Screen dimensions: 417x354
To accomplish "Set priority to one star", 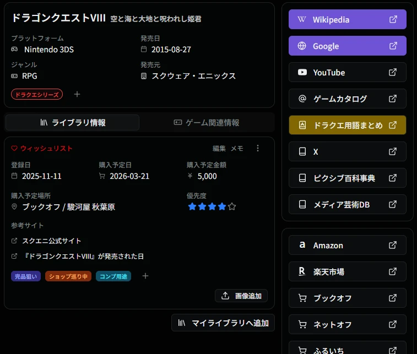I will 192,206.
